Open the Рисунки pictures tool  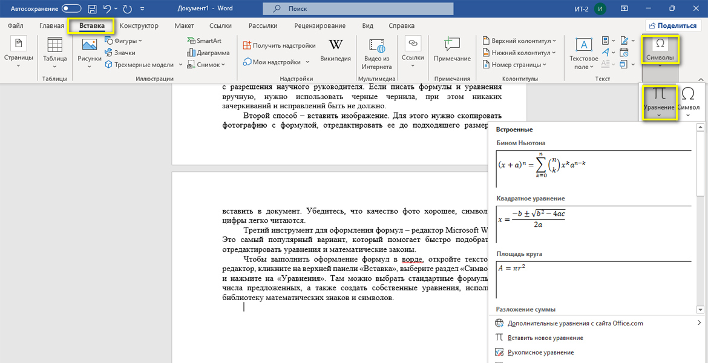coord(89,51)
